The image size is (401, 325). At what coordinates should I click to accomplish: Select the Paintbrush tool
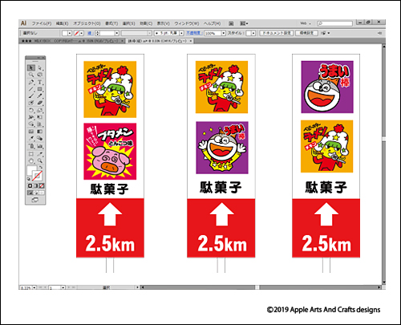pyautogui.click(x=31, y=95)
